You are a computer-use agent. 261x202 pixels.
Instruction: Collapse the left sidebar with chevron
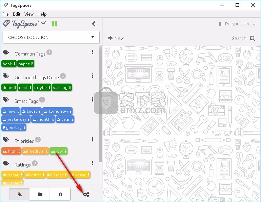(94, 24)
